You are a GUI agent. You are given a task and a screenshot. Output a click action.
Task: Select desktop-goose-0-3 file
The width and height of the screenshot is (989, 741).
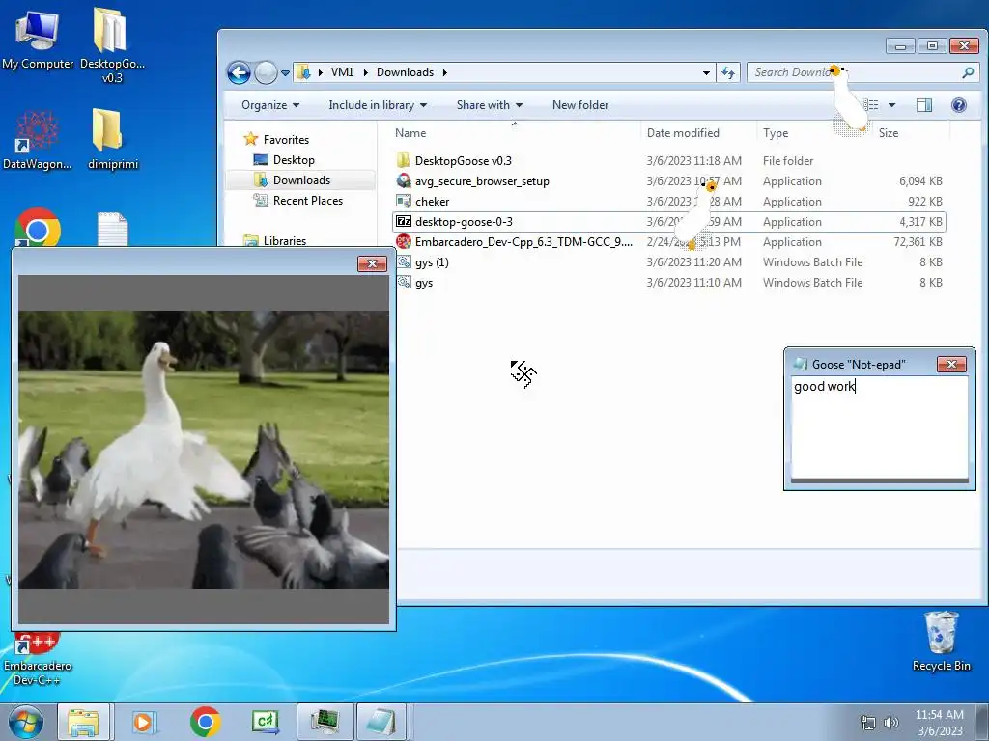[668, 222]
